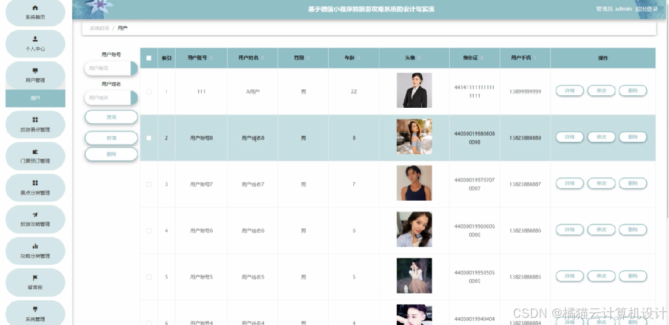Click 修改 for 用户账号8
This screenshot has height=325, width=669.
(601, 137)
